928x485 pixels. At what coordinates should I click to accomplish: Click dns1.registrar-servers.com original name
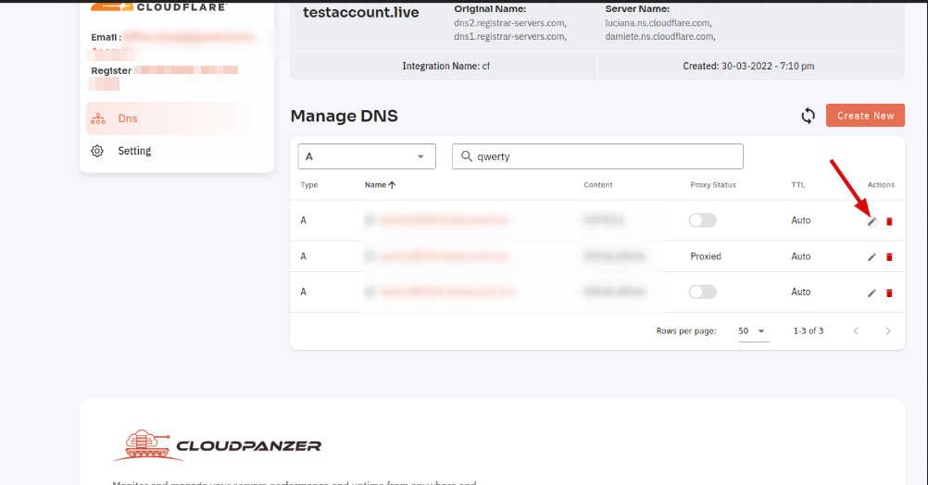[510, 36]
